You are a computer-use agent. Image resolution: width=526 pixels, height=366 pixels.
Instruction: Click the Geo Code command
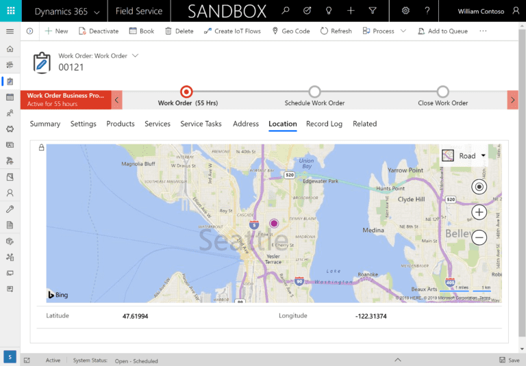tap(291, 31)
